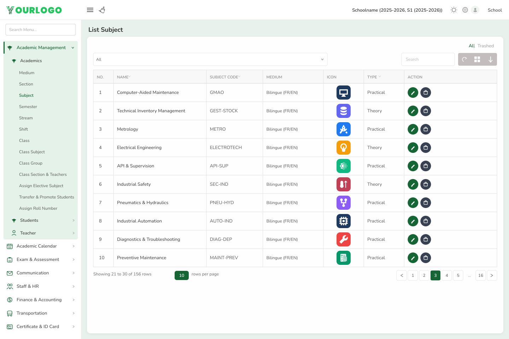Click the table refresh icon
This screenshot has width=509, height=339.
click(x=464, y=59)
